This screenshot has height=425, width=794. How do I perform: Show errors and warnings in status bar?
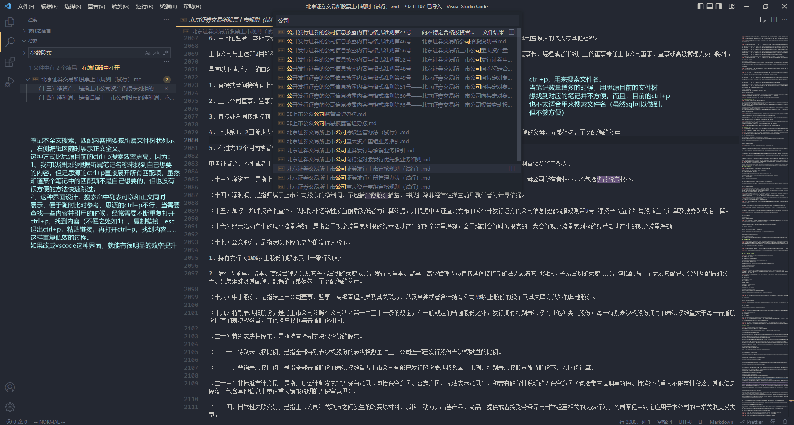17,422
